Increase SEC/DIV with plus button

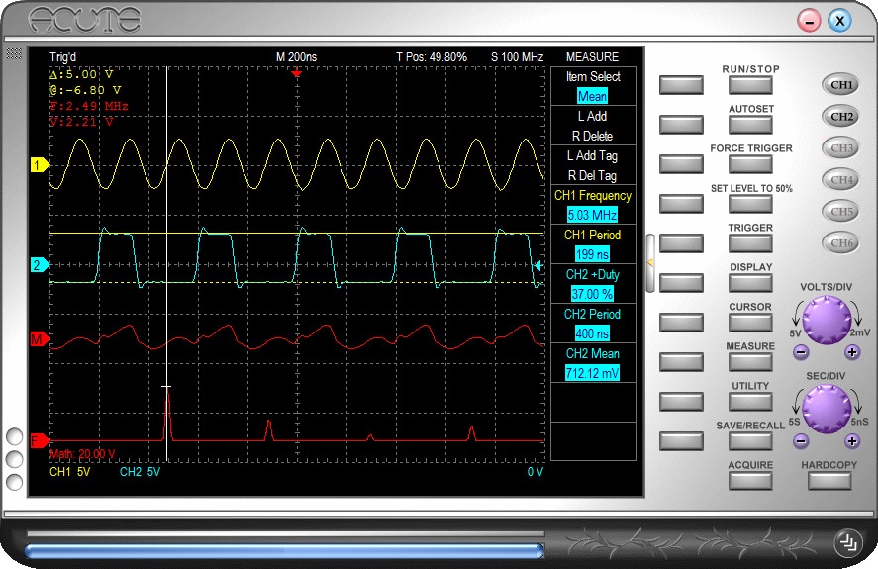pos(852,441)
